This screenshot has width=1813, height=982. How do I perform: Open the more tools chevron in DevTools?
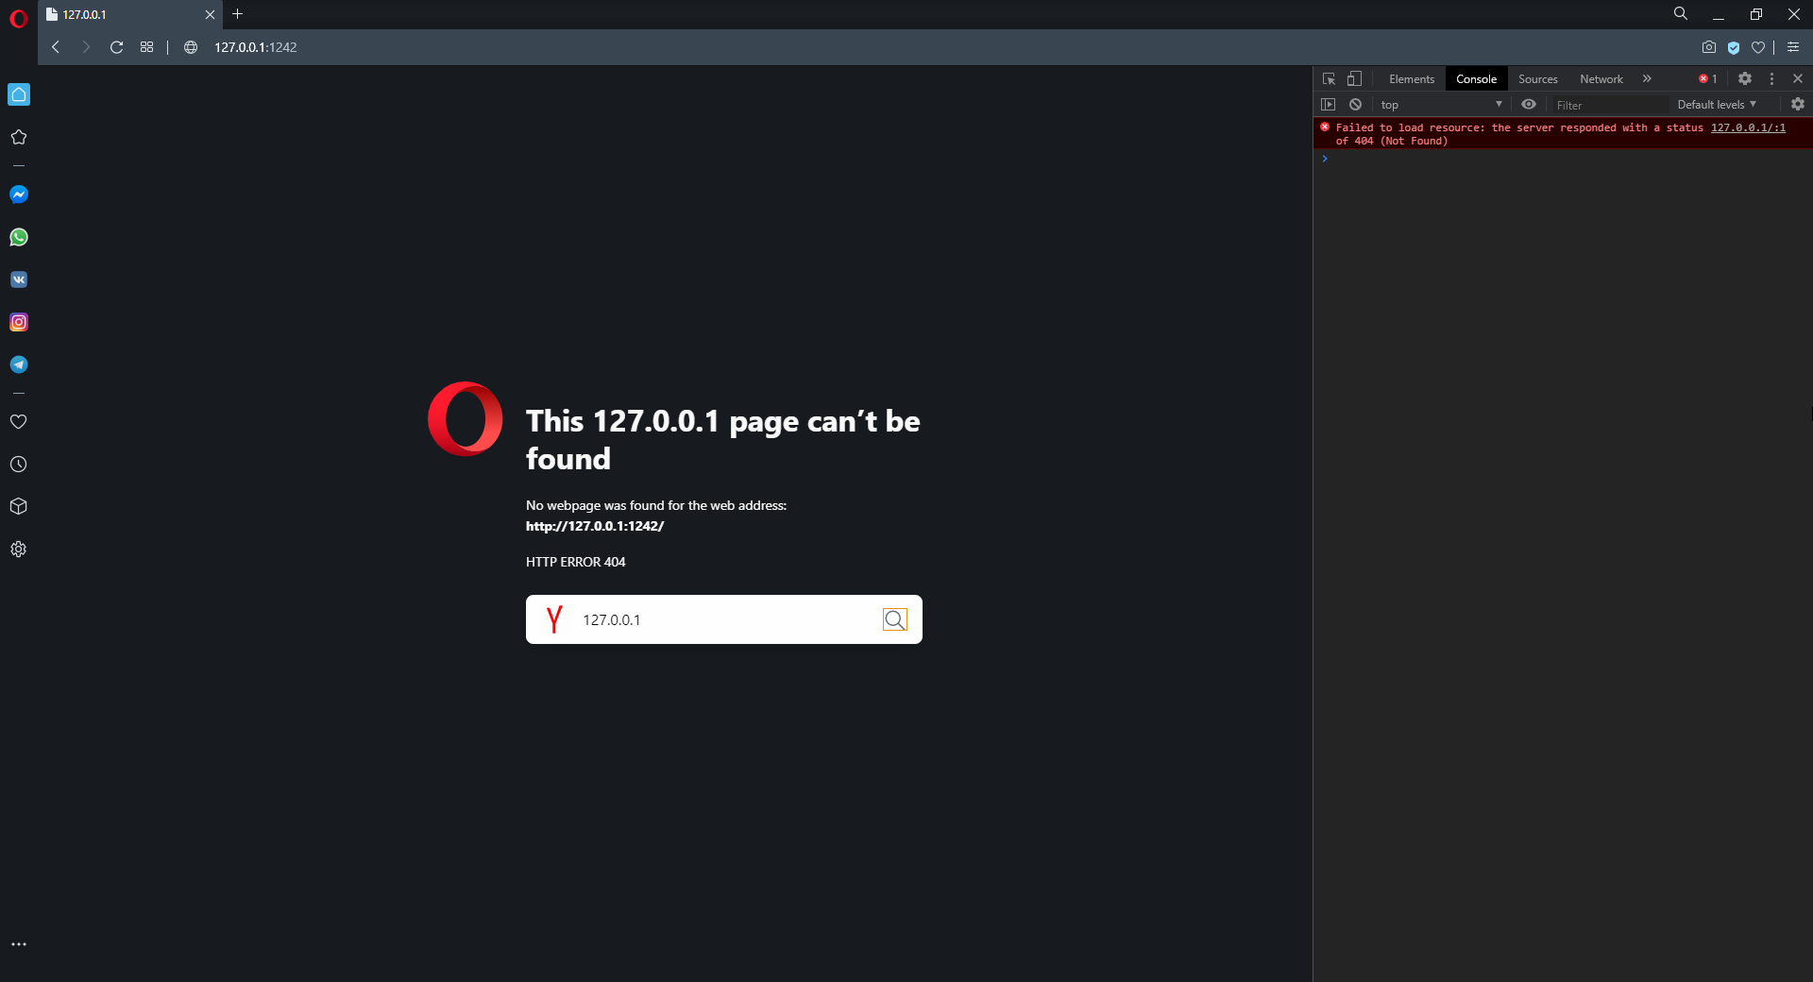[x=1647, y=78]
